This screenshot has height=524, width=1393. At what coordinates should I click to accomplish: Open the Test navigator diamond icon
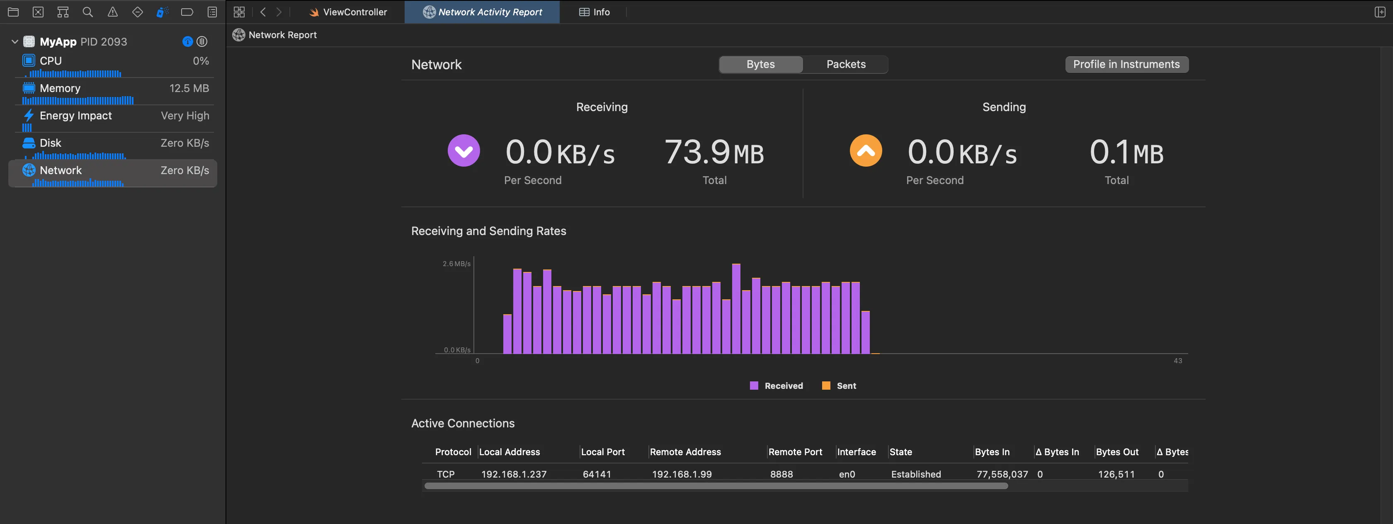tap(137, 12)
